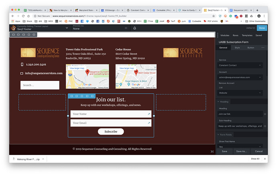Click field connection icon beside Sub-Heading input

point(265,126)
